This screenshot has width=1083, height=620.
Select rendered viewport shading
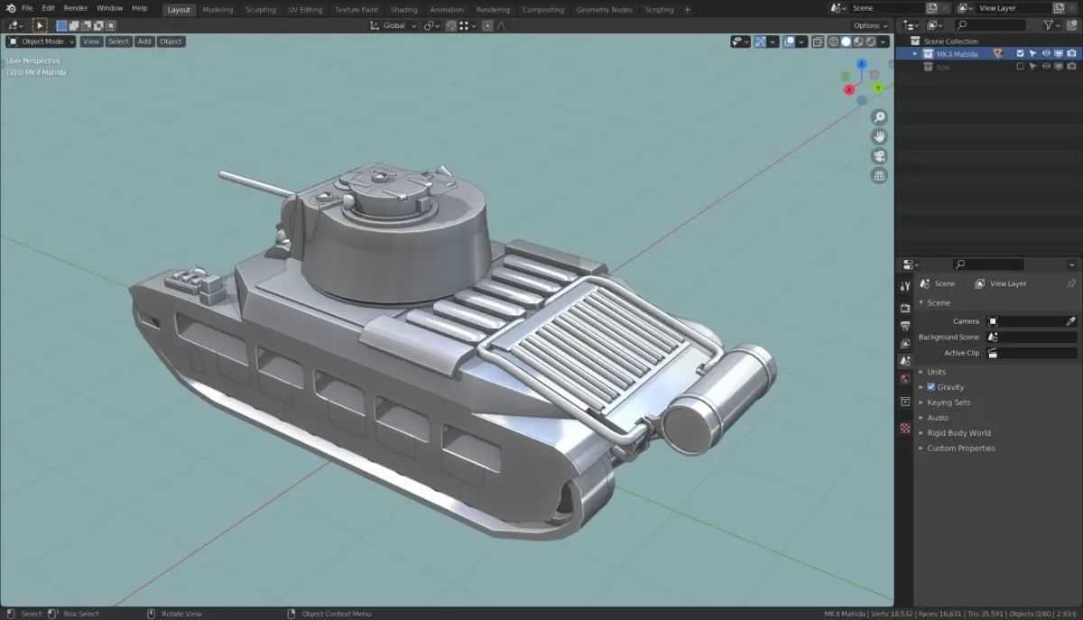870,42
